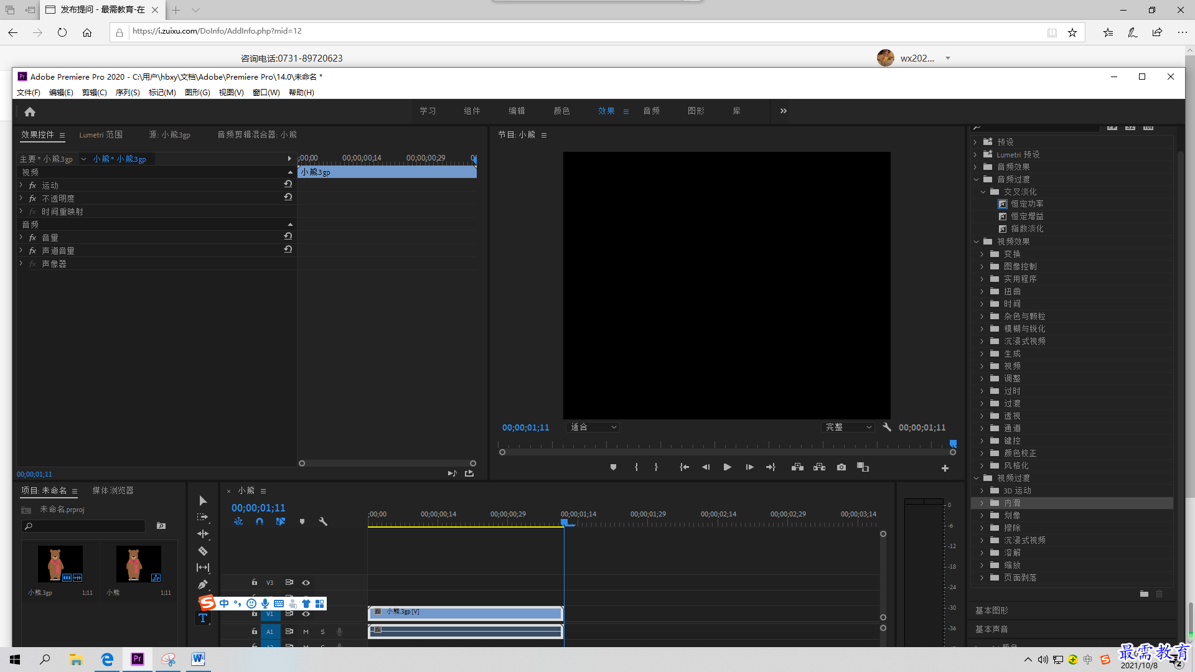Open the 文件(F) menu
Screen dimensions: 1195x672
coord(29,93)
